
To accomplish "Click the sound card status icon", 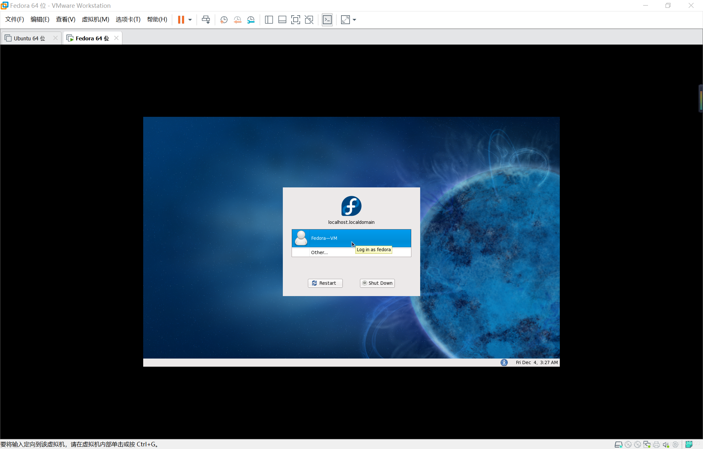I will [x=666, y=444].
